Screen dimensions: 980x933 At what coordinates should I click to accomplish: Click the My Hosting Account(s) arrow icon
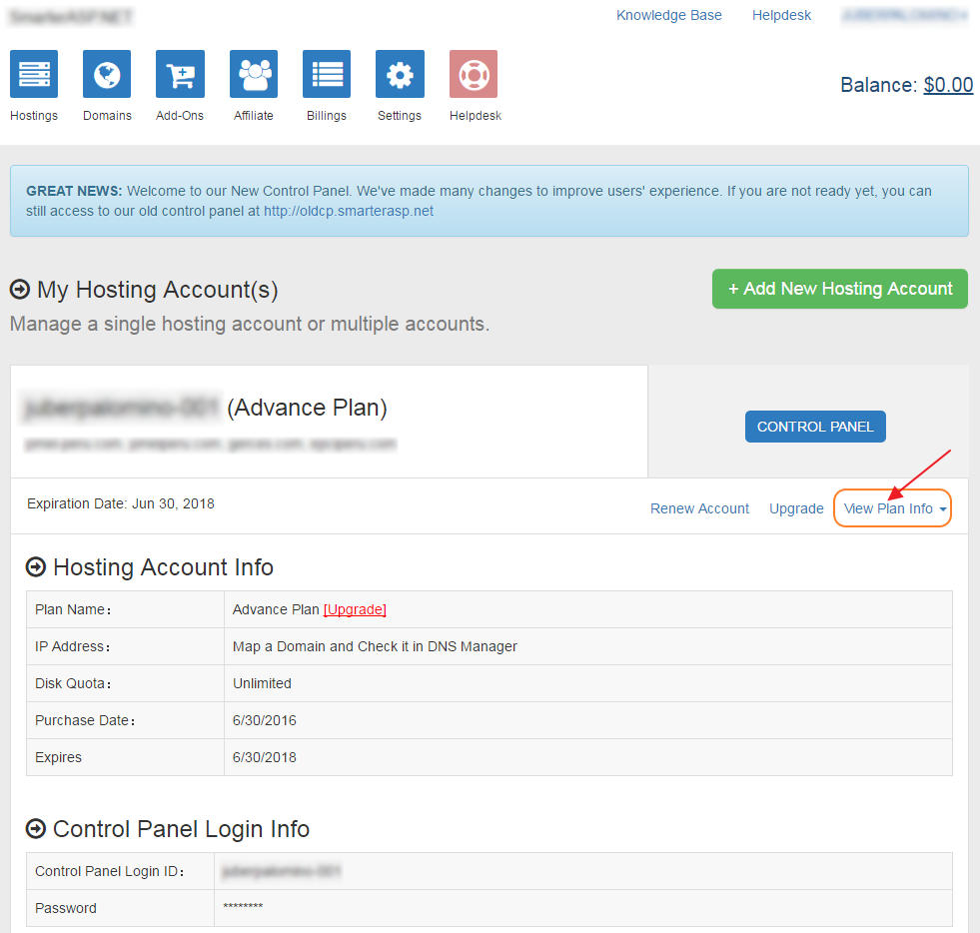[19, 290]
